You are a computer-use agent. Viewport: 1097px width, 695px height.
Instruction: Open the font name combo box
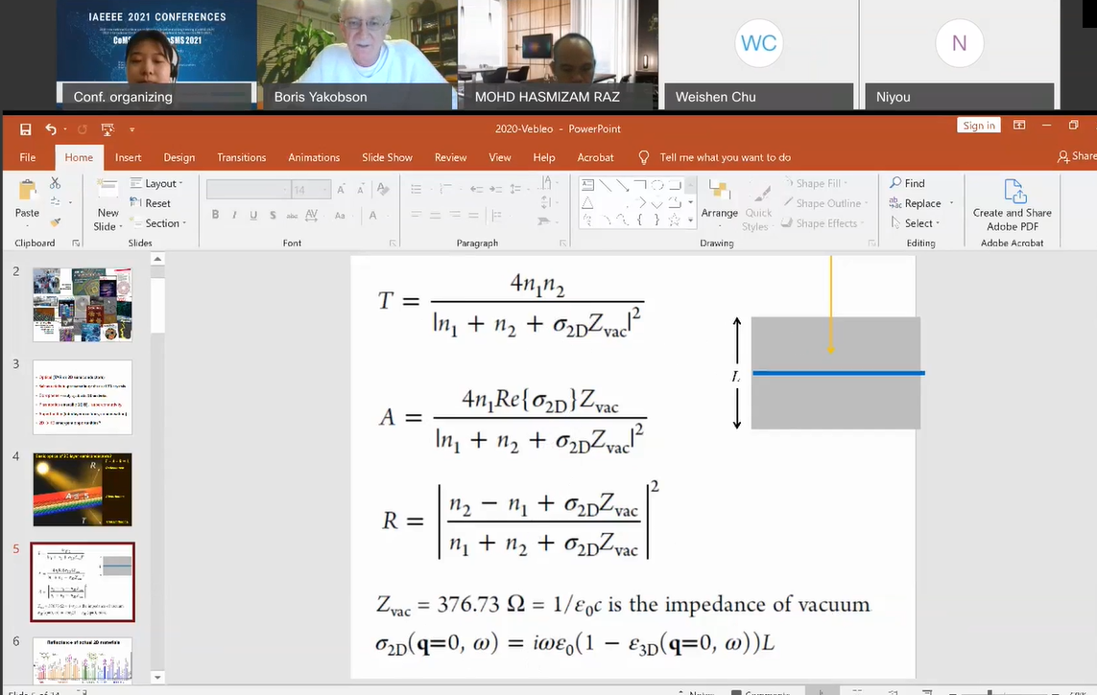249,189
